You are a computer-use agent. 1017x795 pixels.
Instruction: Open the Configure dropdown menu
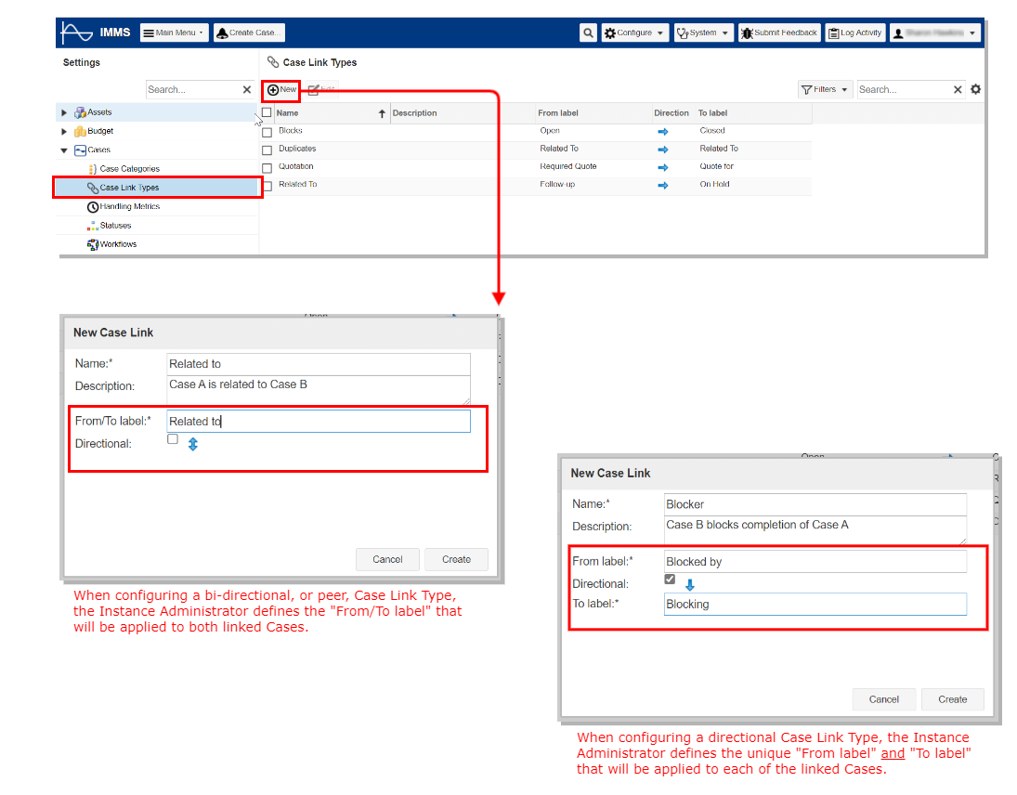(x=634, y=32)
